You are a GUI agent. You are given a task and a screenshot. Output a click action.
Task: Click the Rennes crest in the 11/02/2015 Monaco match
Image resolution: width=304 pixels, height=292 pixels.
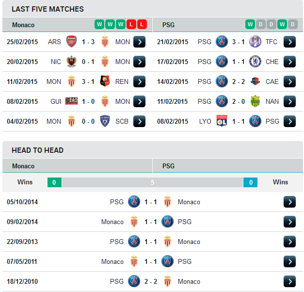click(x=105, y=81)
